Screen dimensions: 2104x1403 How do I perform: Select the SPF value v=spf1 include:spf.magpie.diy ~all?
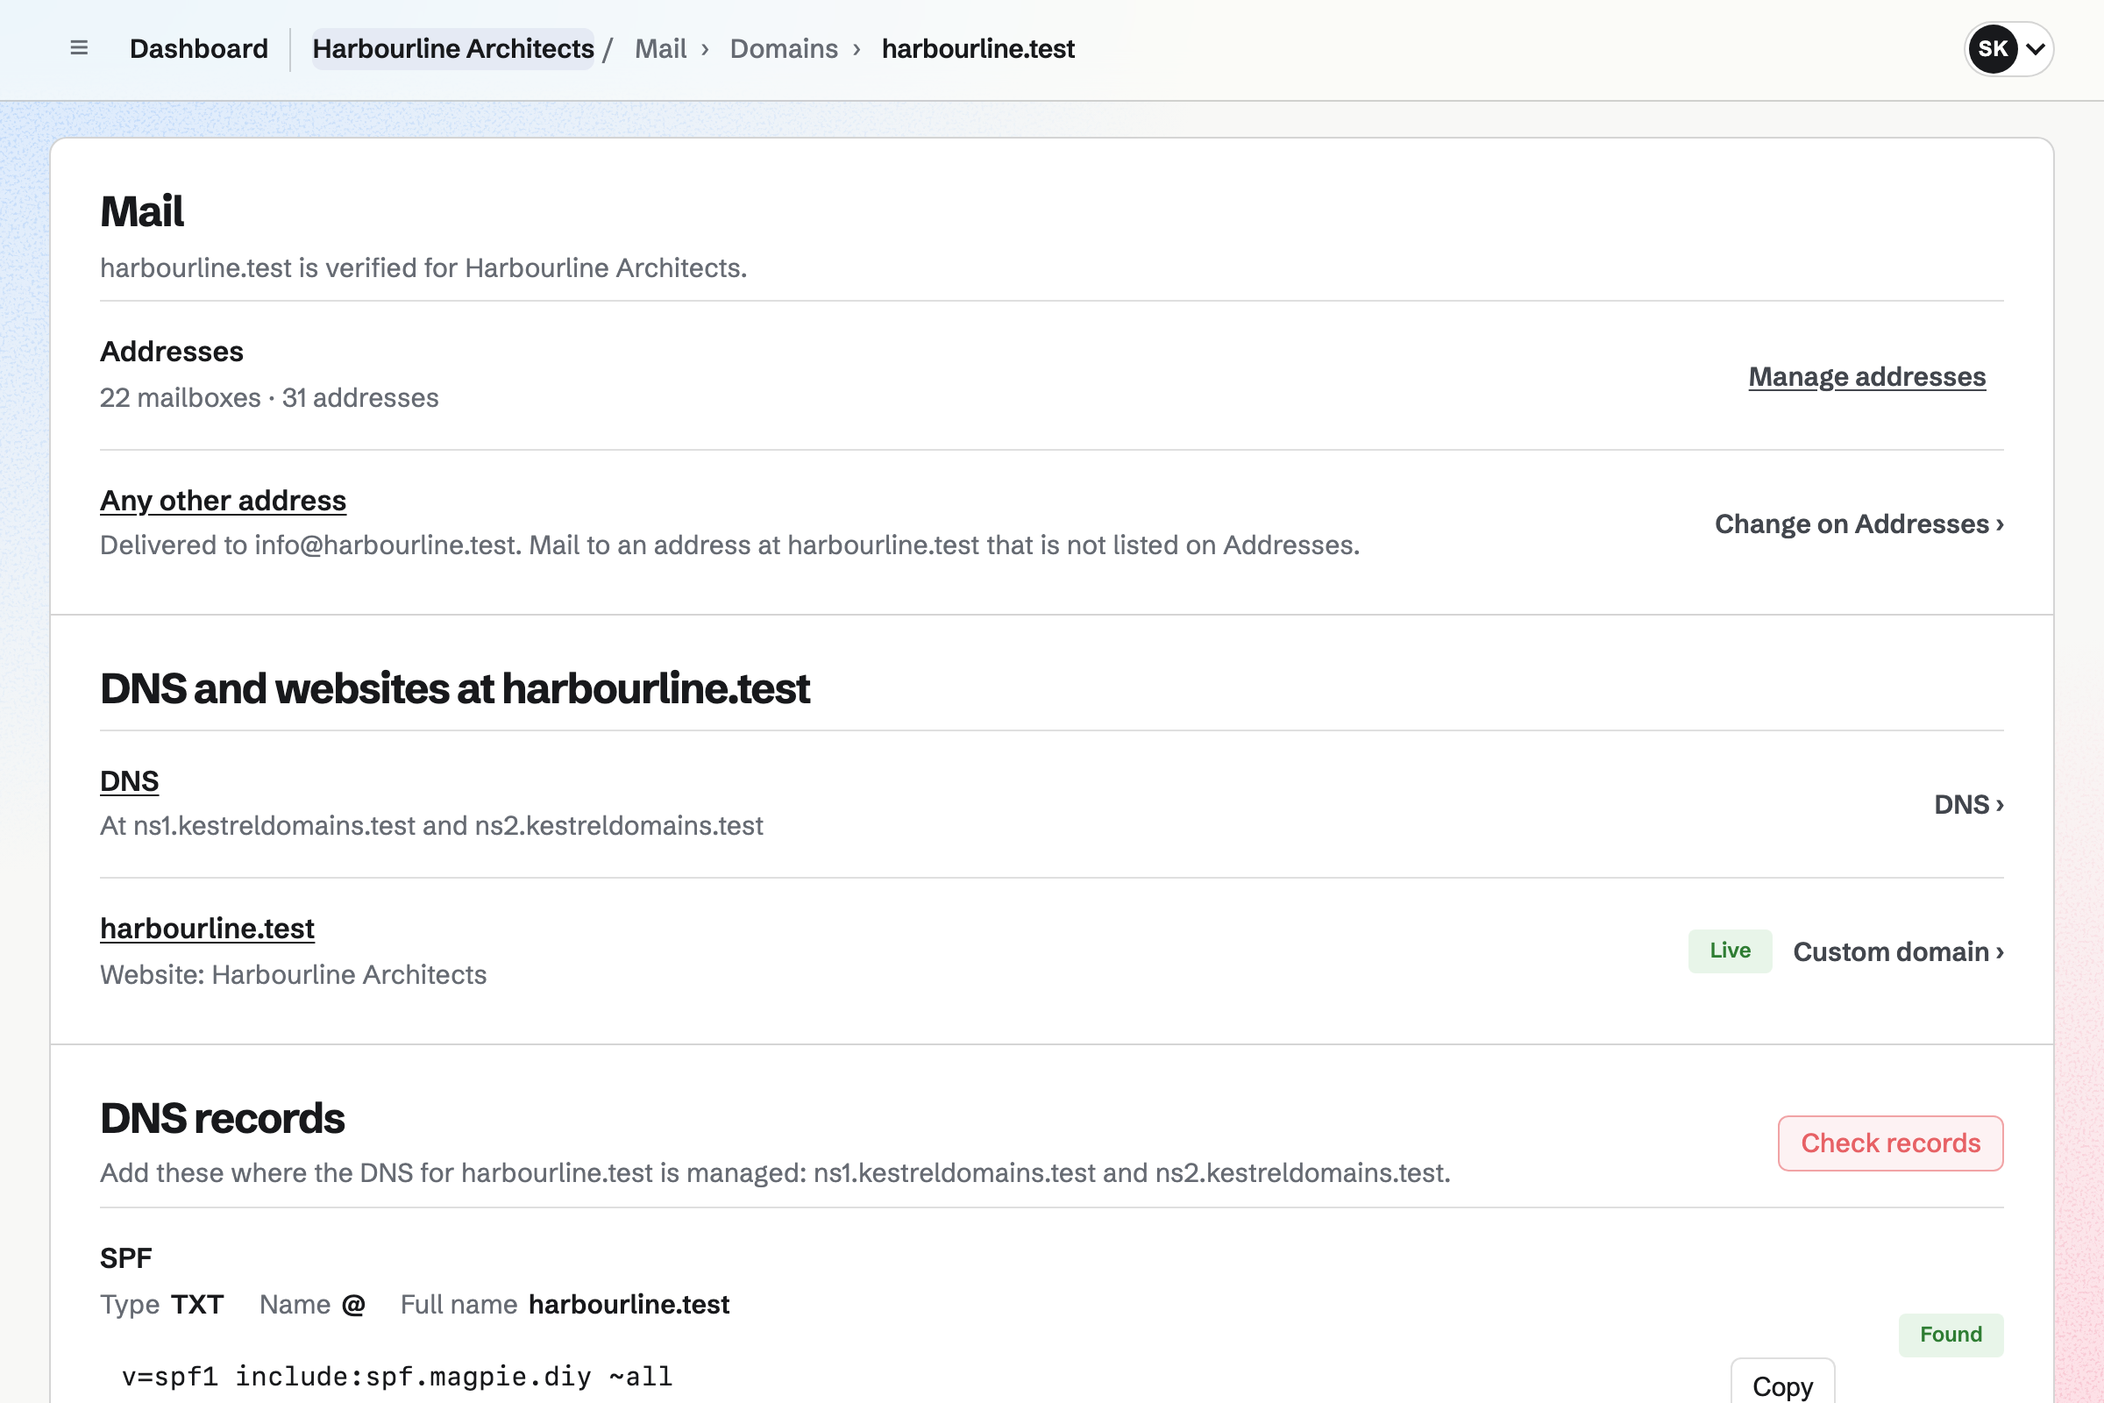(397, 1376)
